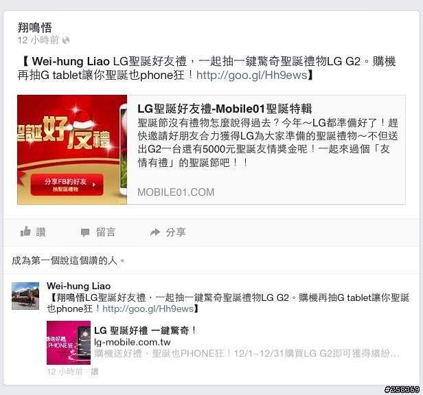
Task: Open the 12 小時前 post timestamp
Action: click(x=38, y=41)
